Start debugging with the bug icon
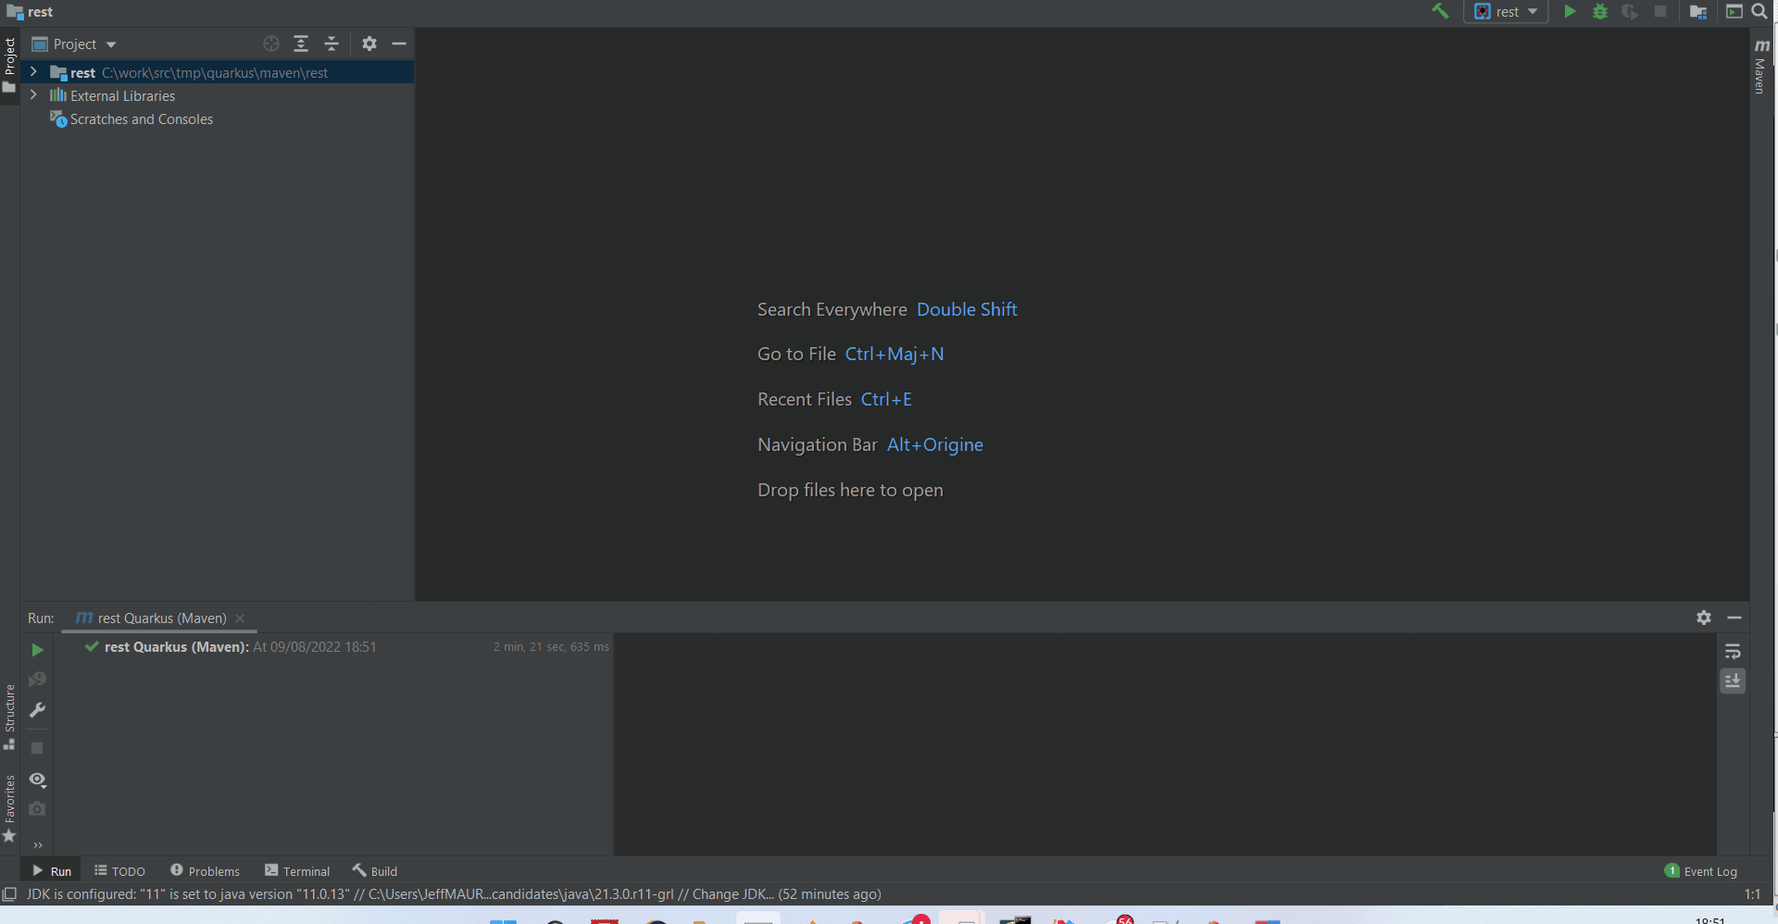The width and height of the screenshot is (1778, 924). coord(1599,11)
